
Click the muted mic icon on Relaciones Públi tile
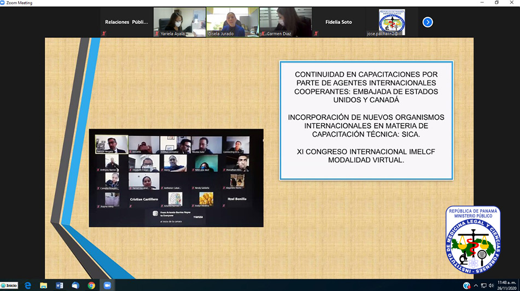[x=104, y=33]
